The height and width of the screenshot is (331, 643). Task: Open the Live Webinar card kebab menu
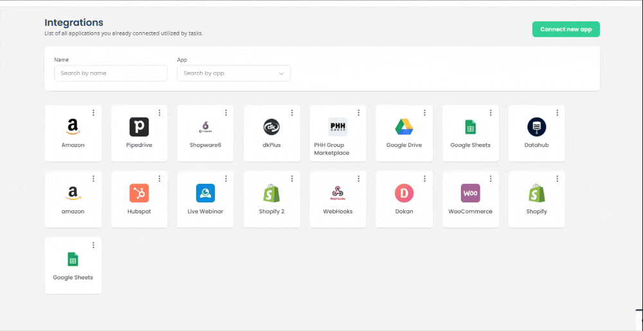coord(226,179)
